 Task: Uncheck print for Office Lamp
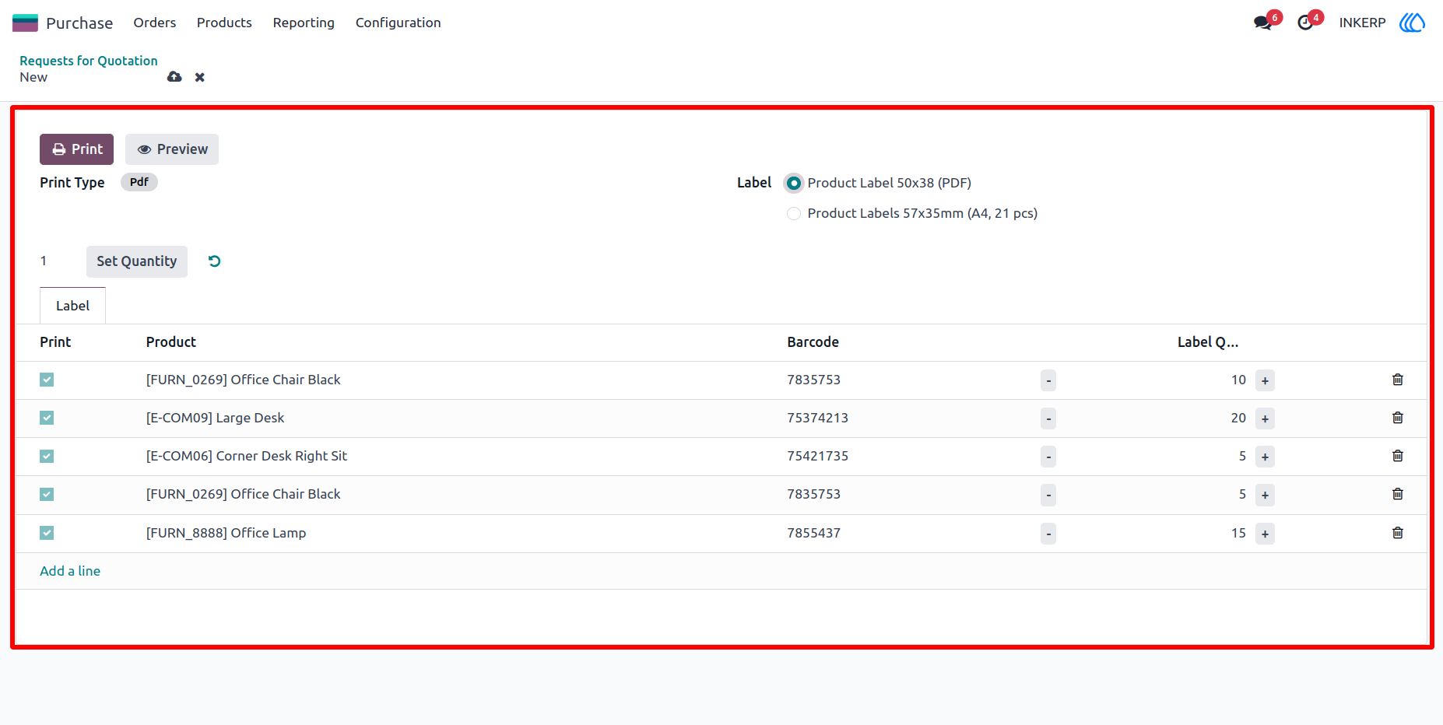(47, 533)
